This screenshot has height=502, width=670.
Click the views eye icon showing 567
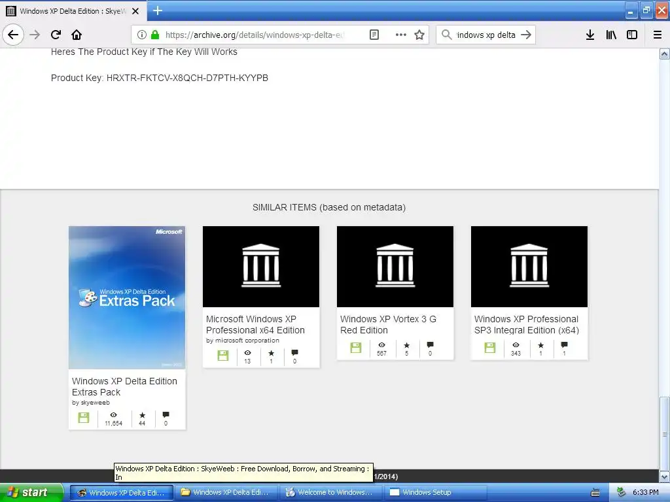coord(381,345)
